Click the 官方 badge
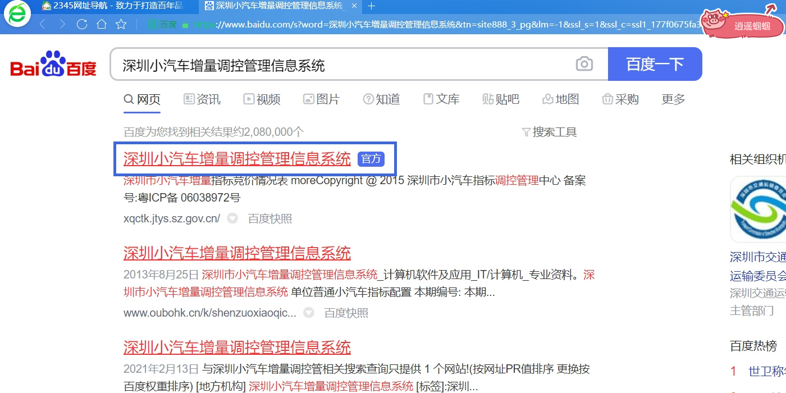This screenshot has width=786, height=393. (x=371, y=159)
